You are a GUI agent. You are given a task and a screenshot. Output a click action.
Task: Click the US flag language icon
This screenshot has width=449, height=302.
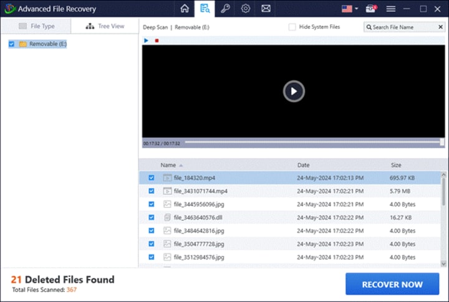pos(347,9)
